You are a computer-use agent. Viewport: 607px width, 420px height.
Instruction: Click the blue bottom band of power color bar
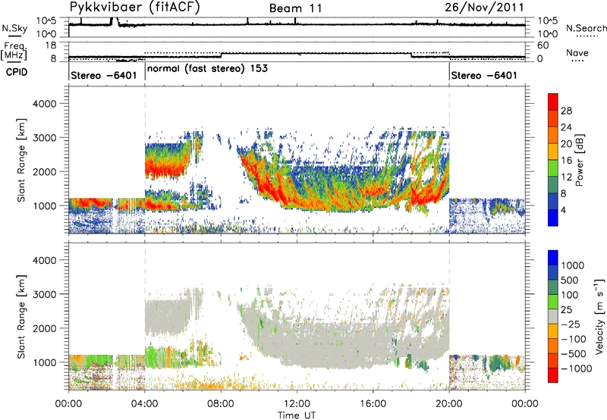click(553, 218)
